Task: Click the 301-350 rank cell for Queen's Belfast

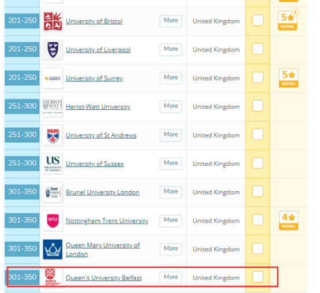Action: [x=23, y=277]
